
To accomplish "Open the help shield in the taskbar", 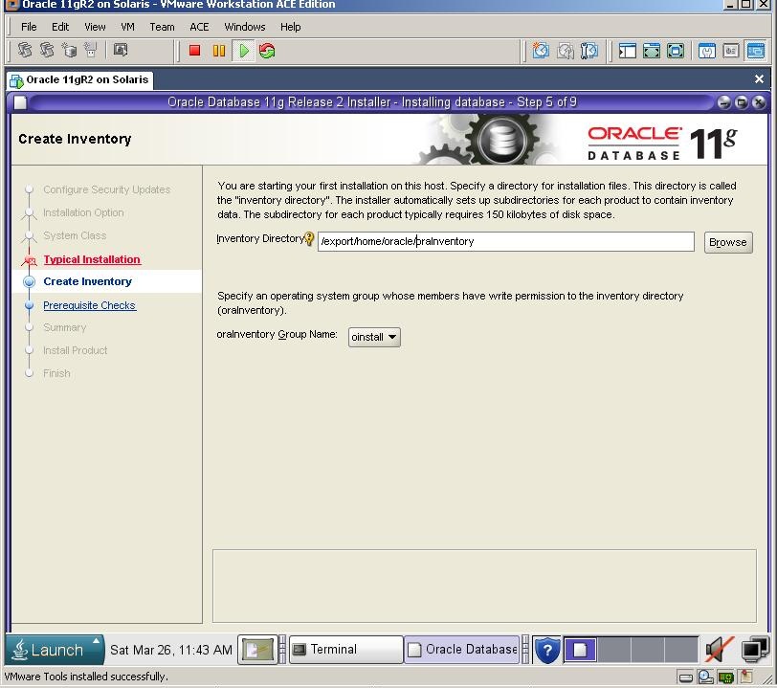I will click(547, 650).
